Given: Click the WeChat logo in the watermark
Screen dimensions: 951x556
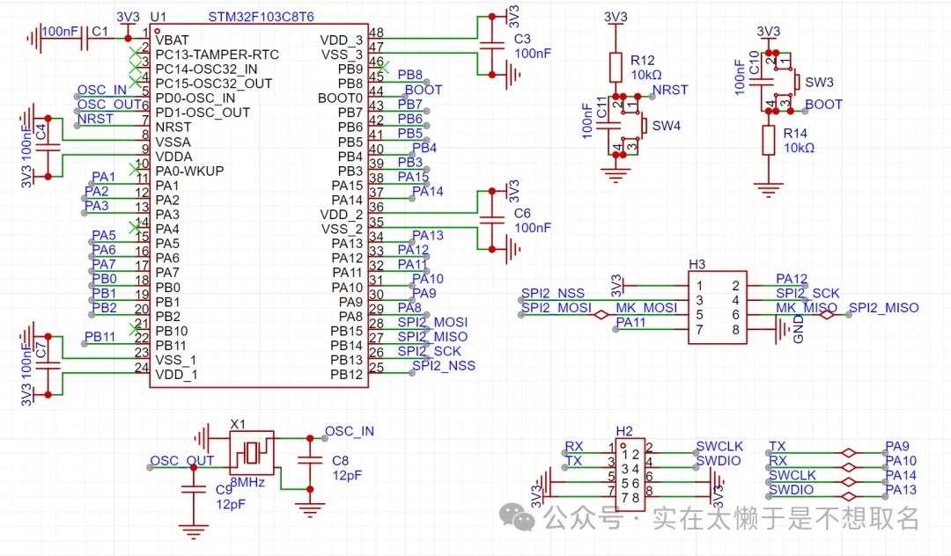Looking at the screenshot, I should click(518, 518).
